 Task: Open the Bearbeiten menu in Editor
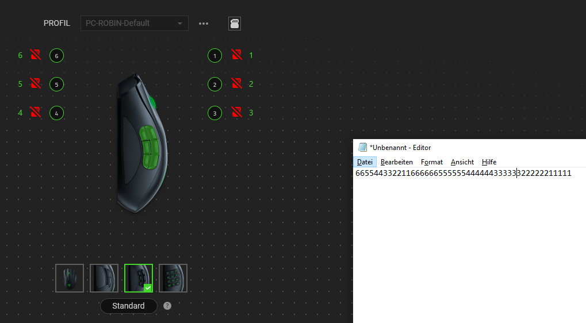[397, 162]
